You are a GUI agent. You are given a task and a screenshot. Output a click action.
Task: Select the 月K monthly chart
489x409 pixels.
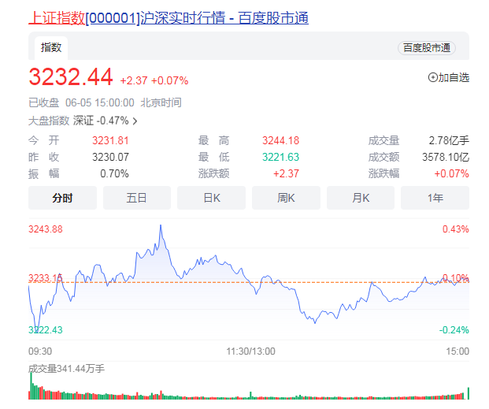tap(361, 198)
